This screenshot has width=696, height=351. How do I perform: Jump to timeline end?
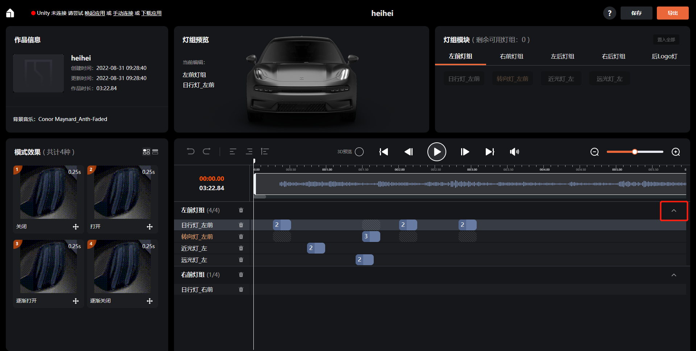[x=490, y=152]
